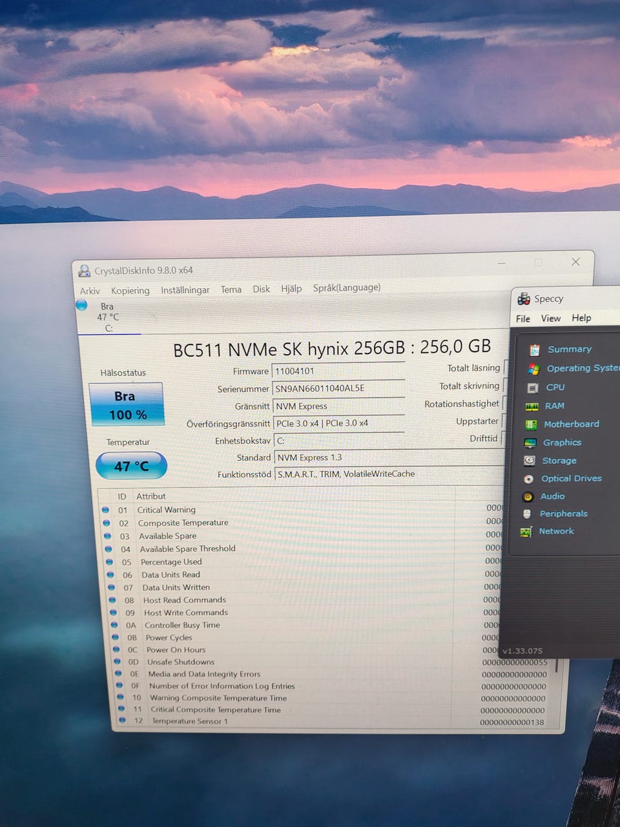
Task: Click the CPU icon in Speccy
Action: coord(533,388)
